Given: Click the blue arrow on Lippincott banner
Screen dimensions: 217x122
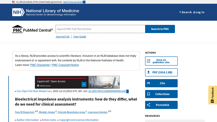Looking at the screenshot, I should (x=84, y=84).
